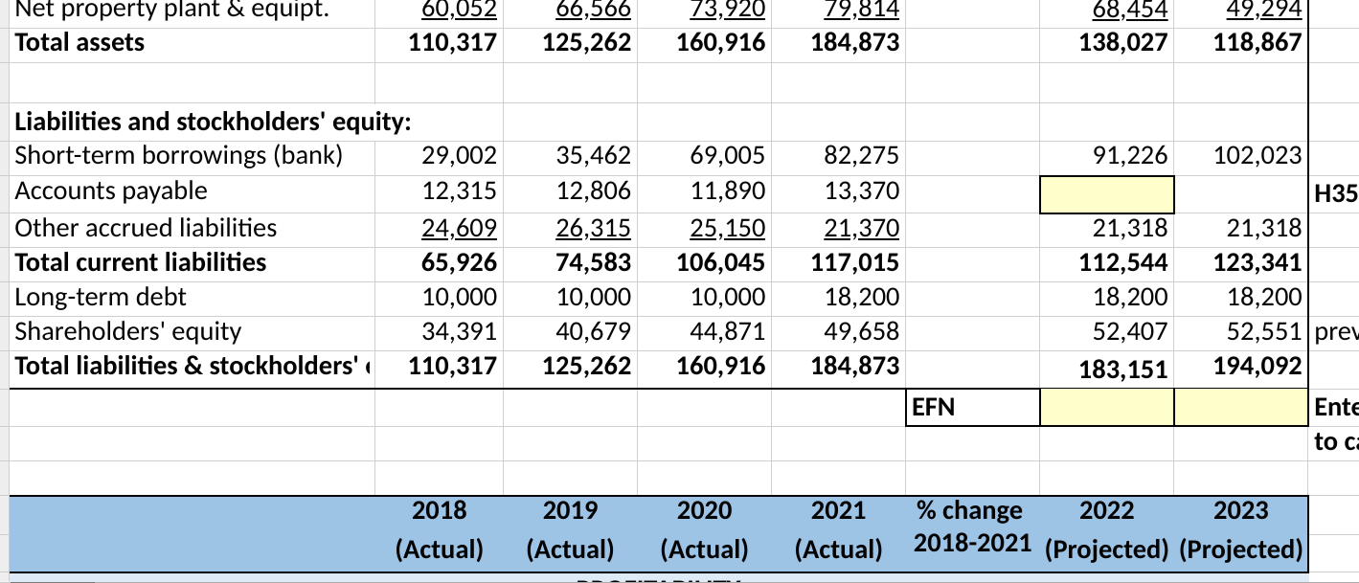This screenshot has height=583, width=1359.
Task: Click accounts payable value 11,890
Action: pos(728,191)
